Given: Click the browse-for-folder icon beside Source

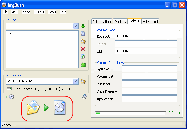Looking at the screenshot, I should (x=83, y=41).
